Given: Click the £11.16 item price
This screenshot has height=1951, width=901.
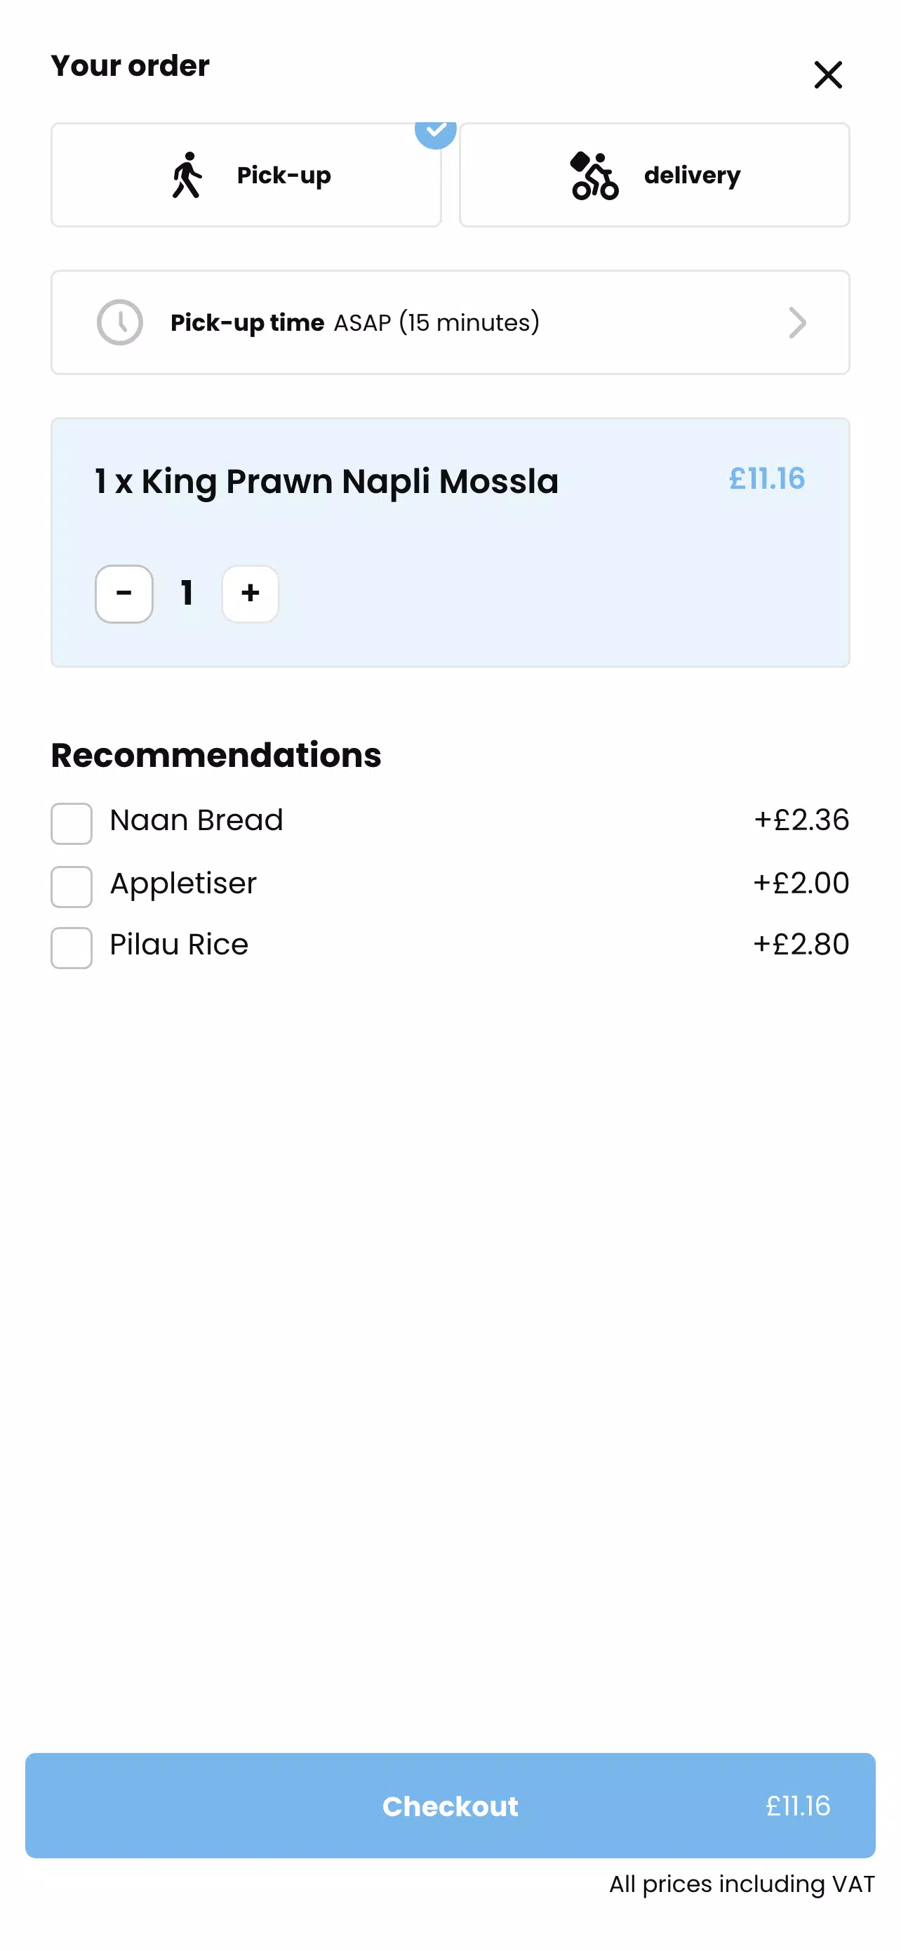Looking at the screenshot, I should pos(766,479).
